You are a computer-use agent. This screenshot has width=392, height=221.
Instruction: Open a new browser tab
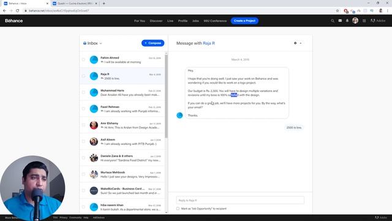104,4
